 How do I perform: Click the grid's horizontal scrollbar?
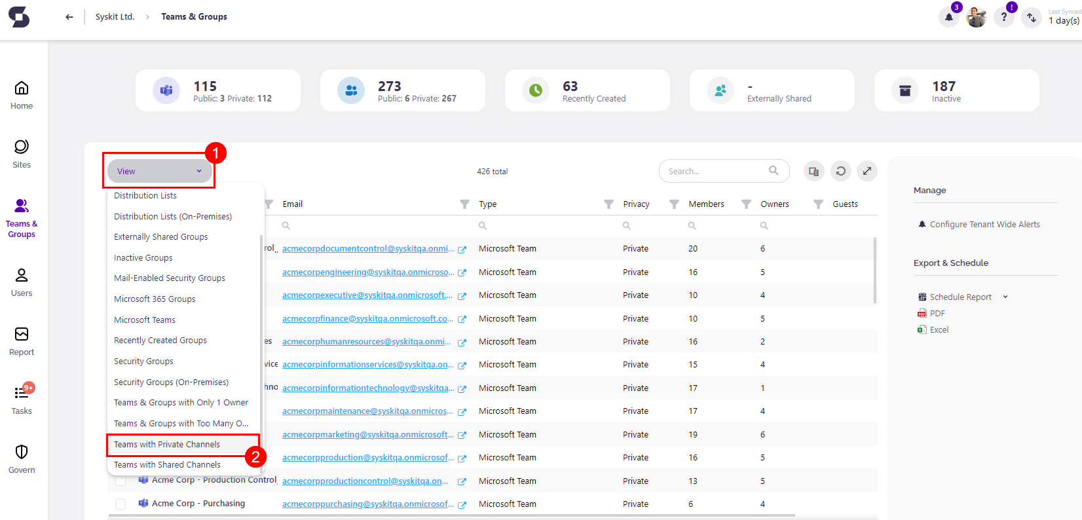(x=451, y=515)
